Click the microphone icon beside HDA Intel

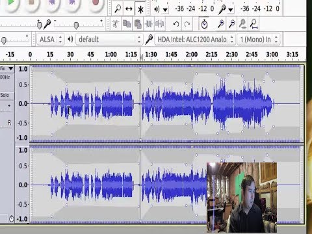[149, 39]
